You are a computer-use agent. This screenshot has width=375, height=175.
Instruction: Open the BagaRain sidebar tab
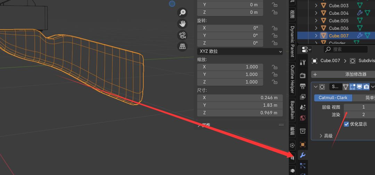pyautogui.click(x=292, y=110)
